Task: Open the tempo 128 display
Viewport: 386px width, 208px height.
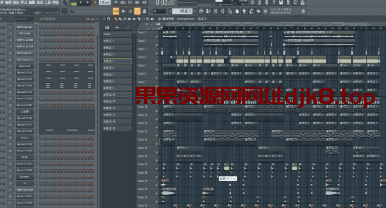Action: click(x=105, y=2)
